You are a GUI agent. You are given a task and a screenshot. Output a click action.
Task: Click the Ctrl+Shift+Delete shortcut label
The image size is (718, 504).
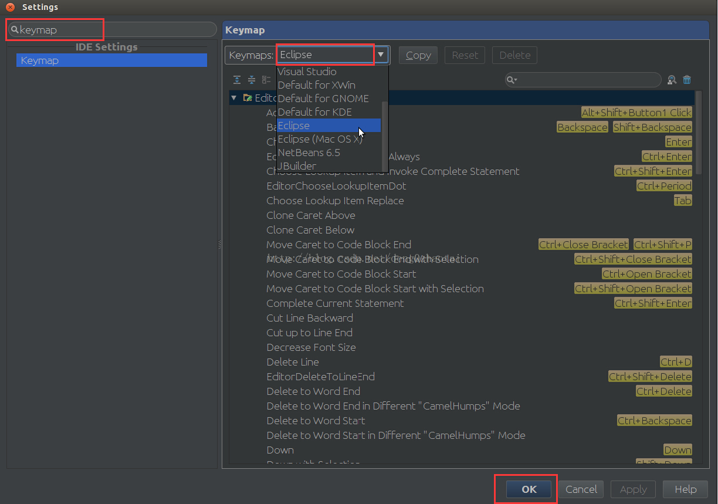pos(650,377)
